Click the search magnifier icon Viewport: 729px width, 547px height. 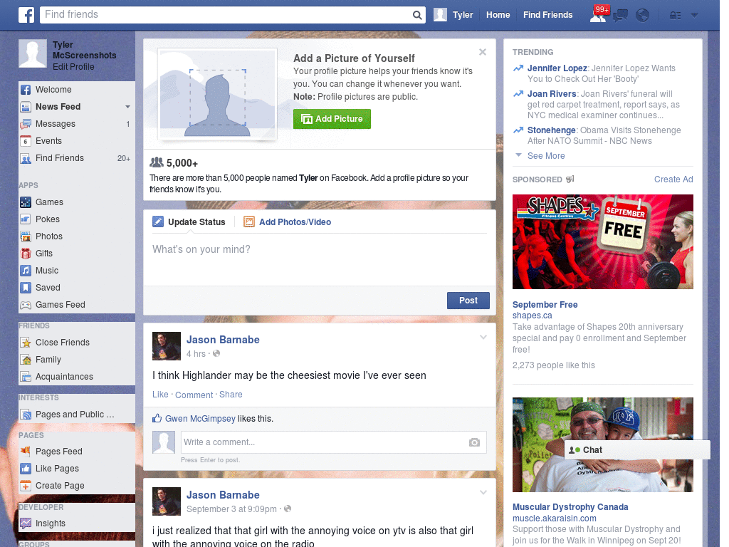pos(417,15)
